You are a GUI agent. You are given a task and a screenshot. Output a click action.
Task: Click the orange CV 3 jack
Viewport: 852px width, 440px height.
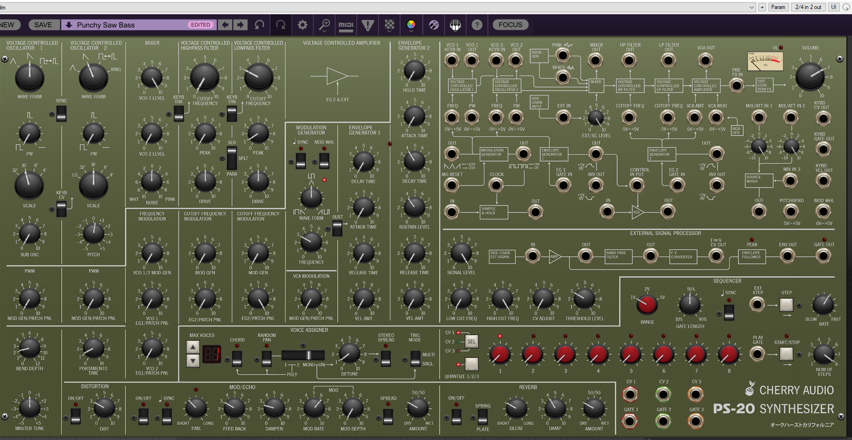[696, 394]
